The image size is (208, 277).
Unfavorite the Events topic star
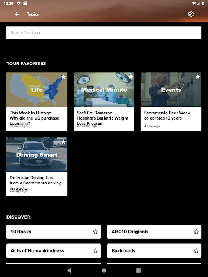pyautogui.click(x=198, y=77)
